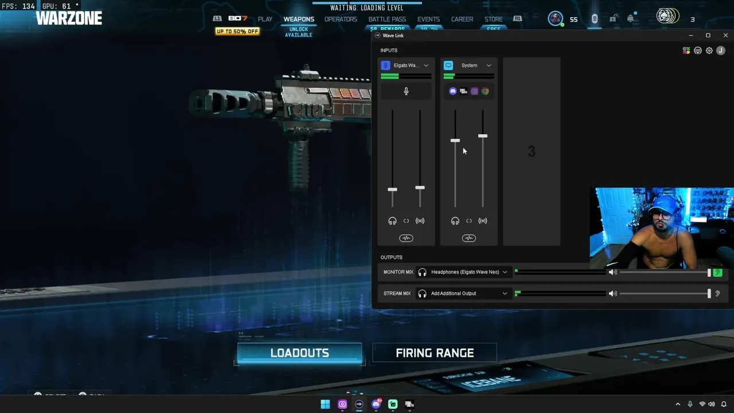Image resolution: width=734 pixels, height=413 pixels.
Task: Click the BO7 game logo
Action: tap(238, 19)
